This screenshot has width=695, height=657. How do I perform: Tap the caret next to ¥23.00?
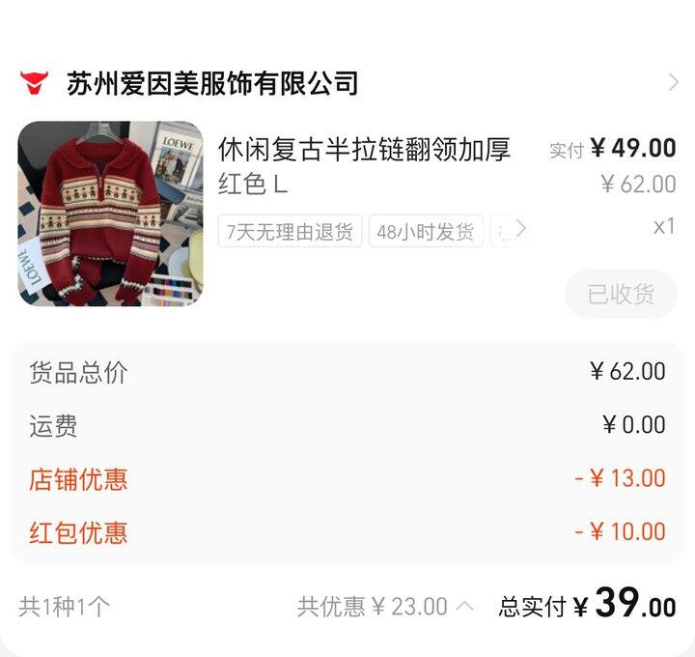(x=464, y=605)
